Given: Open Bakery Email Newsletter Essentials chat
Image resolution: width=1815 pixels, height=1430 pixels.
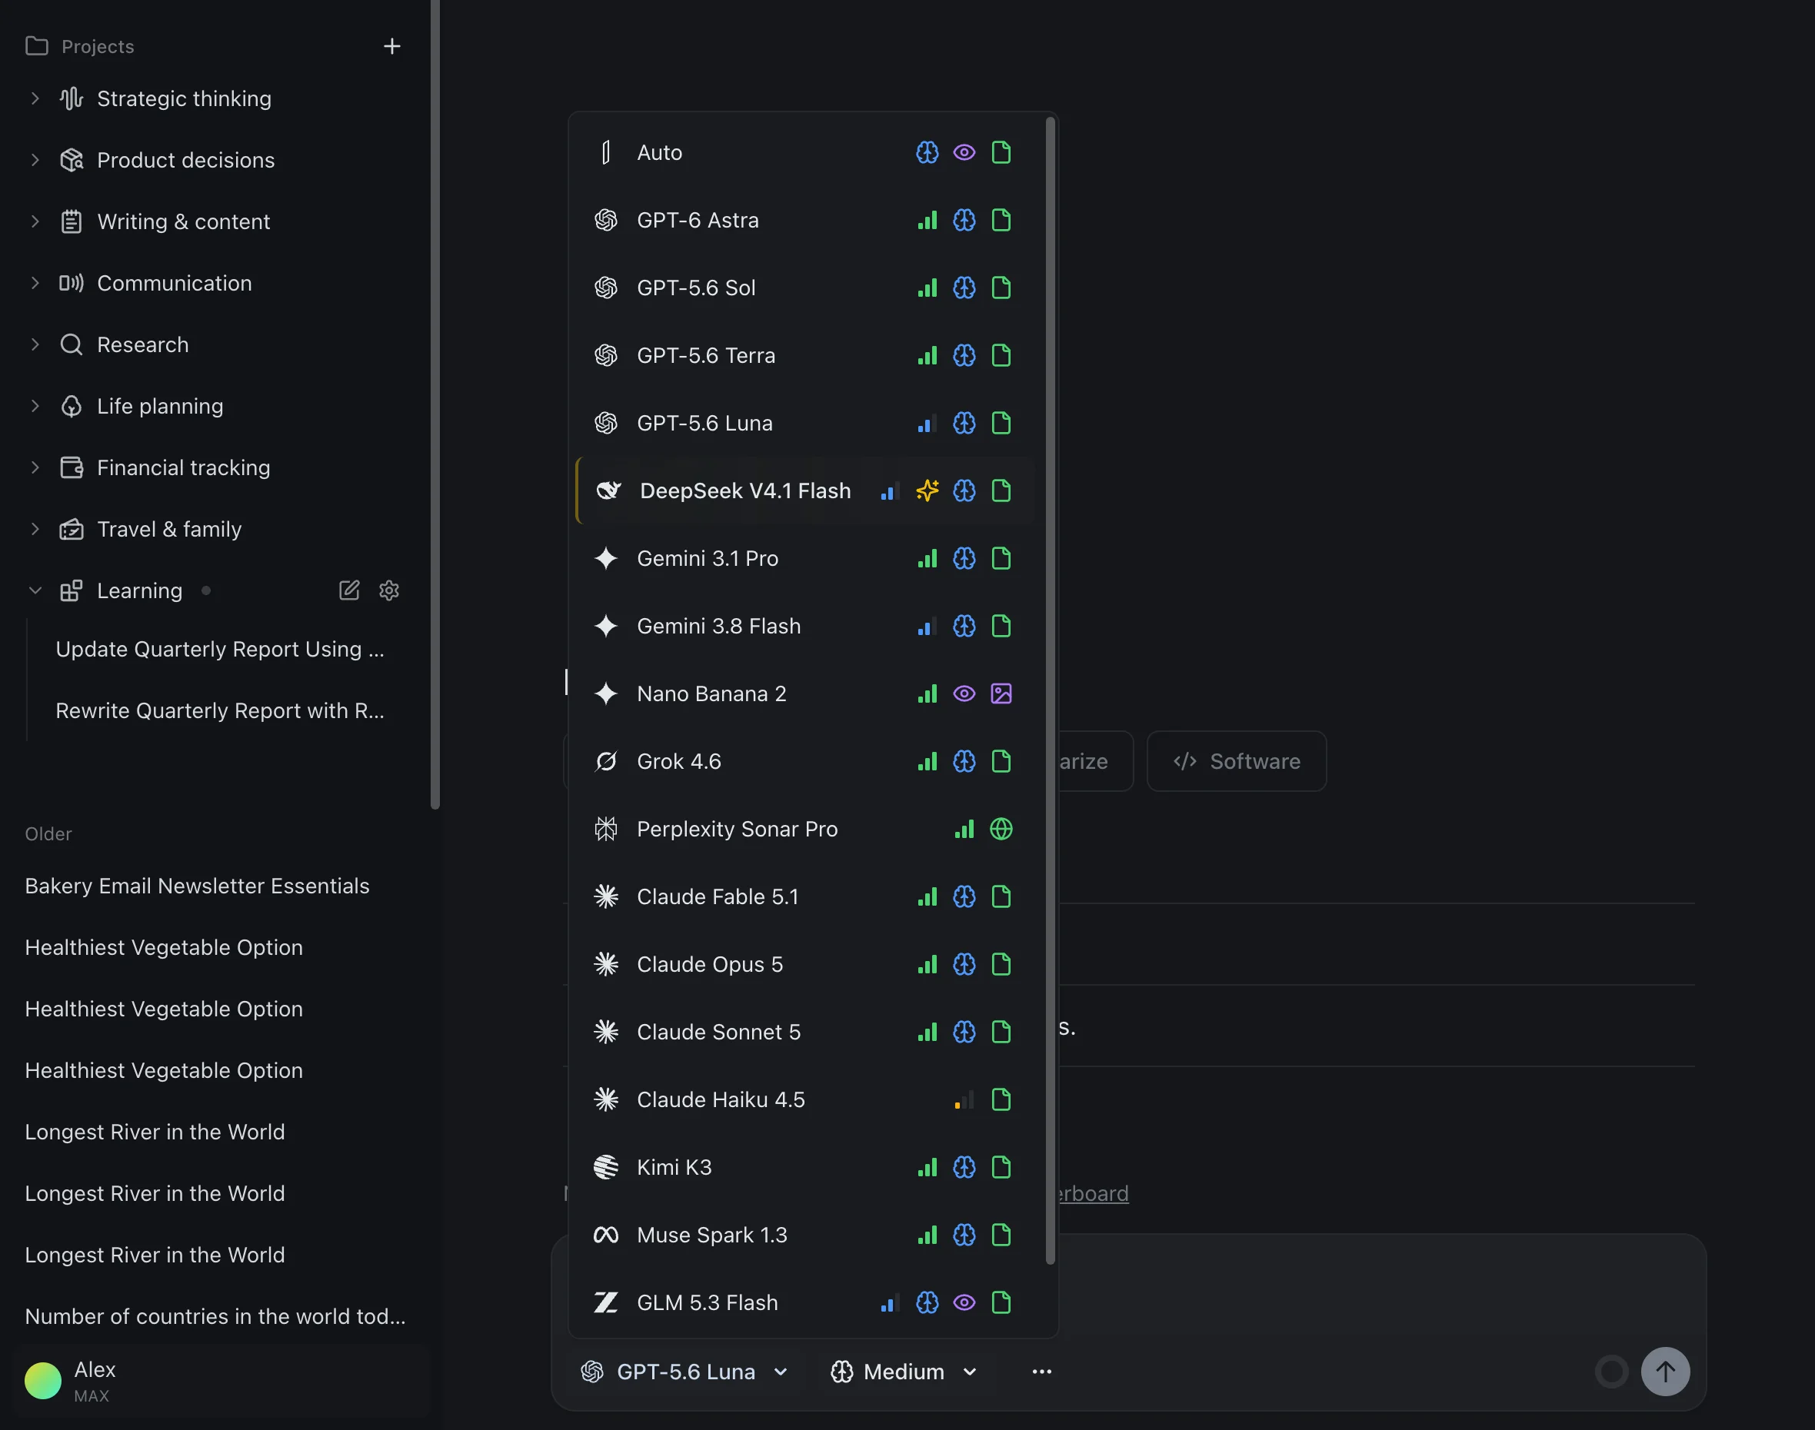Looking at the screenshot, I should click(198, 886).
